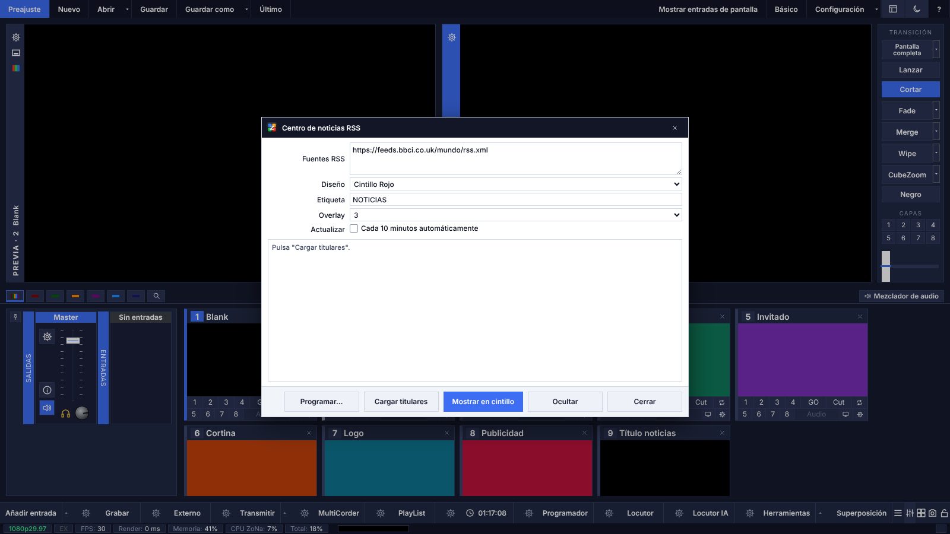Expand the arrow next to Abrir
The width and height of the screenshot is (950, 534).
click(x=127, y=9)
